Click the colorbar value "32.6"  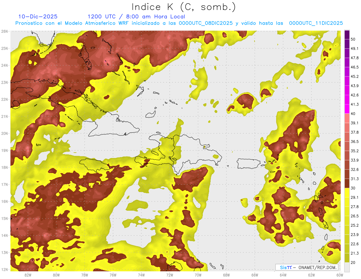355,169
